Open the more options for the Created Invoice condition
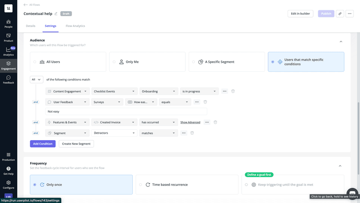 click(207, 122)
